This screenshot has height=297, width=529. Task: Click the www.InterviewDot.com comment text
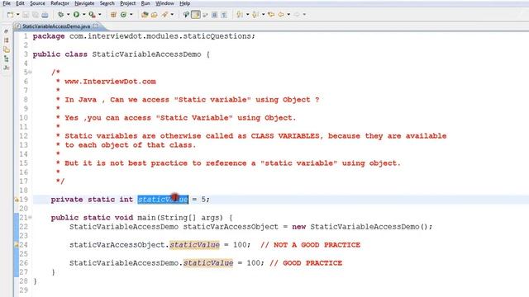coord(110,82)
